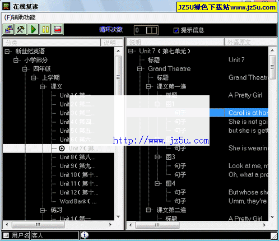Select the sentence 'Oh, what a pre'
Image resolution: width=279 pixels, height=241 pixels.
tap(248, 175)
